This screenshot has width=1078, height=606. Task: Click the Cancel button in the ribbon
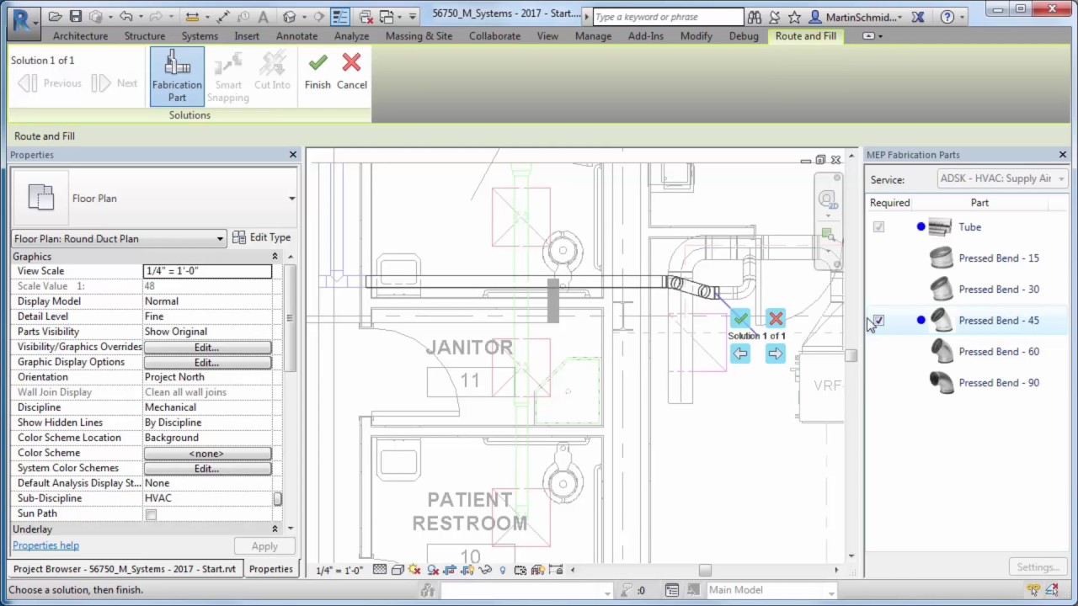352,72
